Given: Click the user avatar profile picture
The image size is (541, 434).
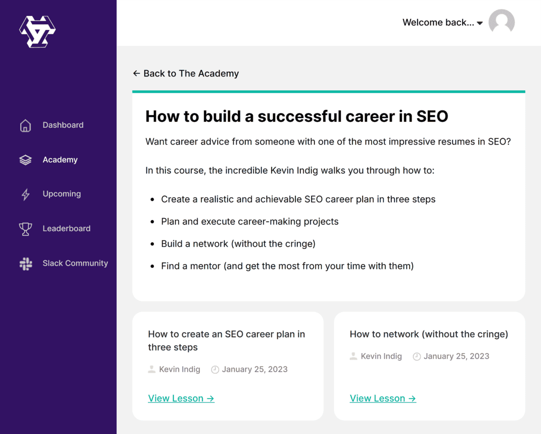Looking at the screenshot, I should coord(501,23).
